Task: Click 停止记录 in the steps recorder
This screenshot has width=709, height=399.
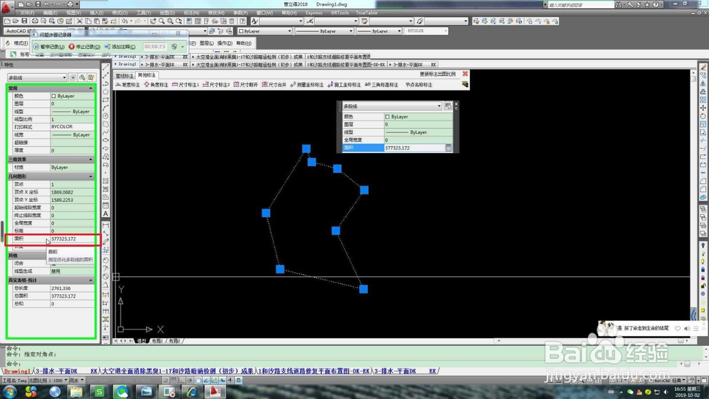Action: 84,47
